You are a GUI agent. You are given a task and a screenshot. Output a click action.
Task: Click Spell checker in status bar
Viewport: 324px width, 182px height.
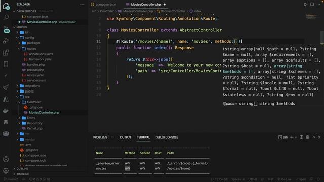301,179
